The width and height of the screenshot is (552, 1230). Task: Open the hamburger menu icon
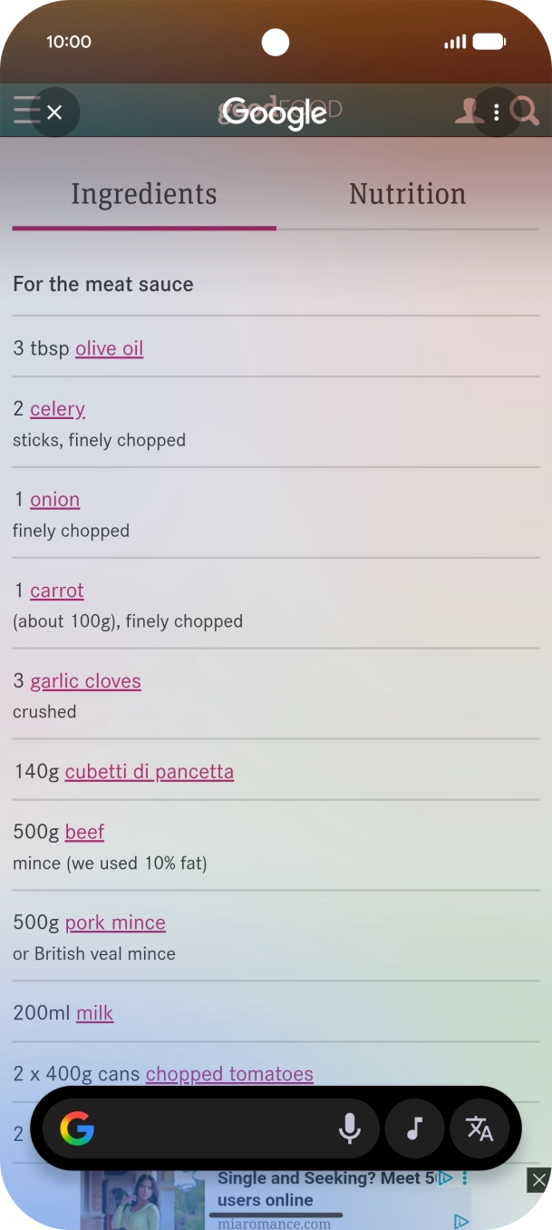point(24,111)
